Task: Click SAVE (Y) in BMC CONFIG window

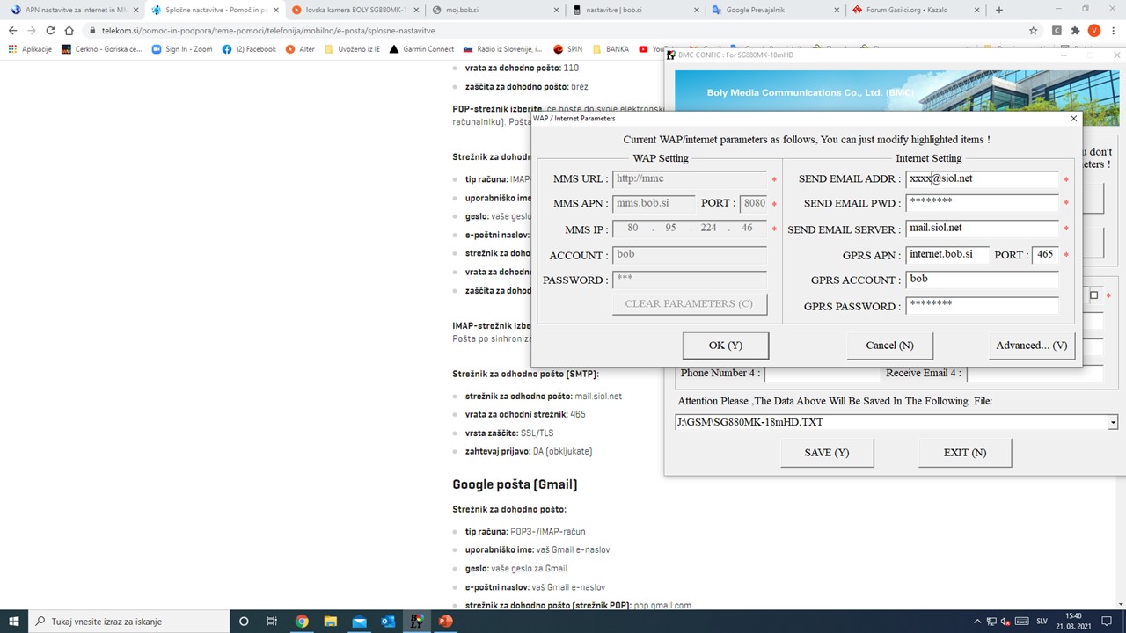Action: 827,453
